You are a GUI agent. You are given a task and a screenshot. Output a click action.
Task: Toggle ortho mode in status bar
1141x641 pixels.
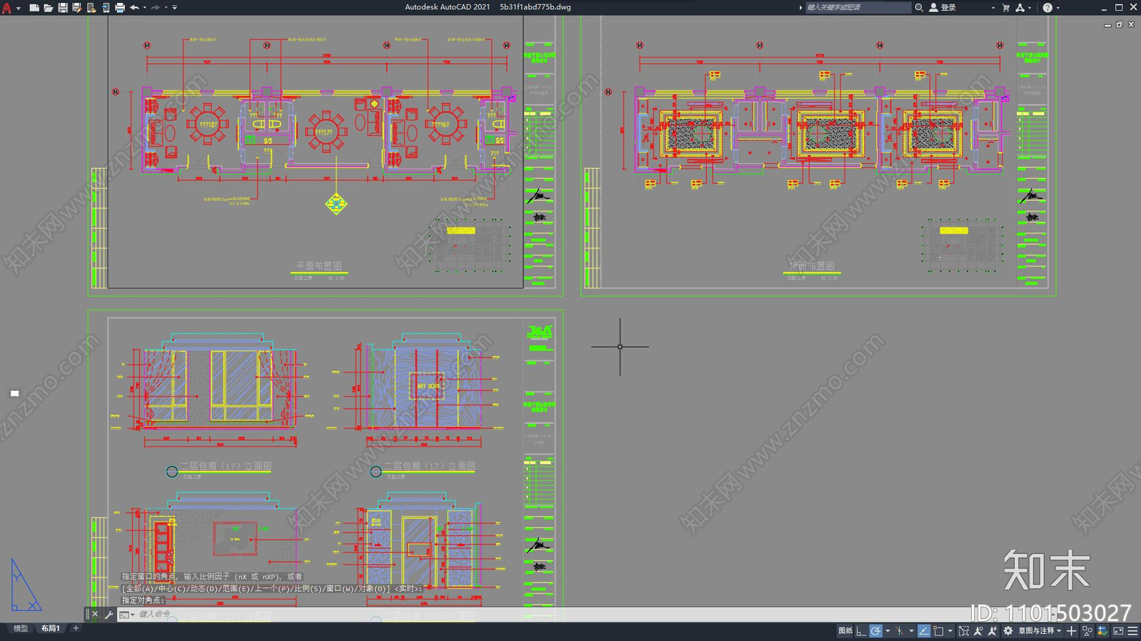[x=861, y=631]
